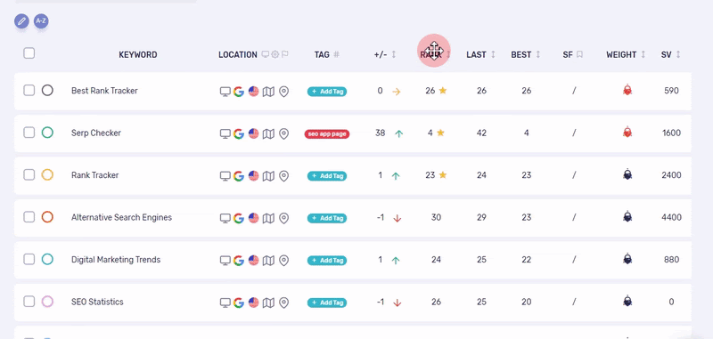Click the A-Z sort button
The width and height of the screenshot is (713, 339).
click(x=41, y=20)
